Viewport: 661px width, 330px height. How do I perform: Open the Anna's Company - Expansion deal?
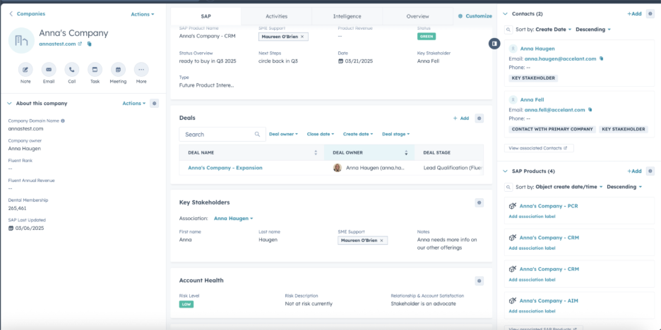tap(225, 168)
